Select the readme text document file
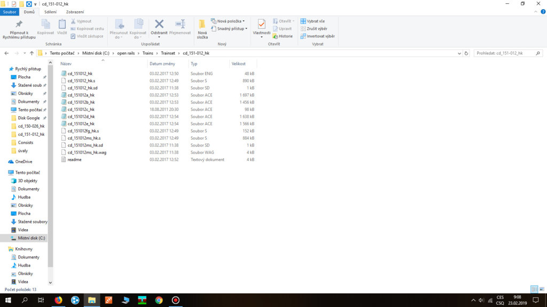 74,159
